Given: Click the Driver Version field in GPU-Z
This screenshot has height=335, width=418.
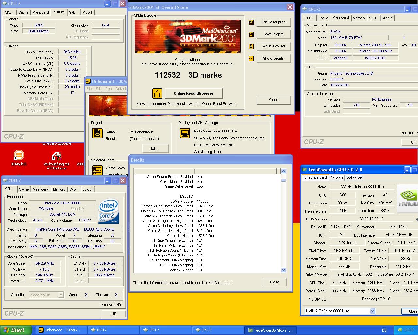Looking at the screenshot, I should pos(374,275).
